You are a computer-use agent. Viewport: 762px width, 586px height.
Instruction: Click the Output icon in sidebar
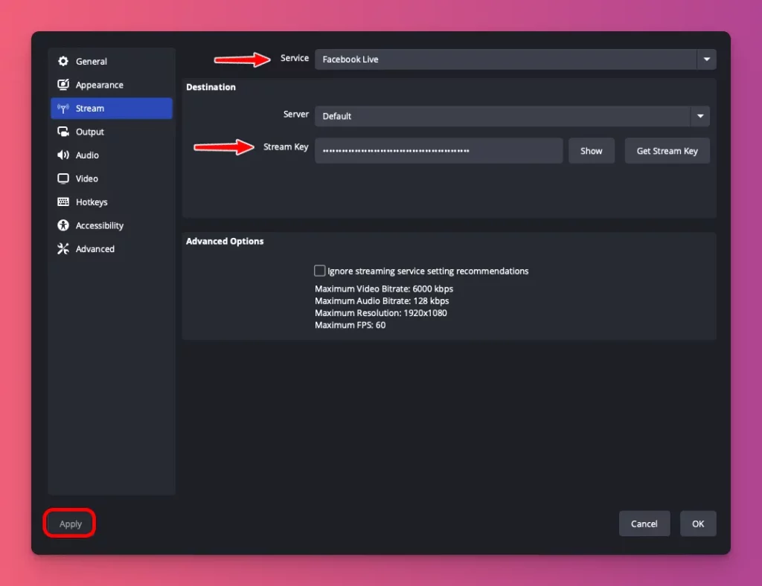point(63,132)
